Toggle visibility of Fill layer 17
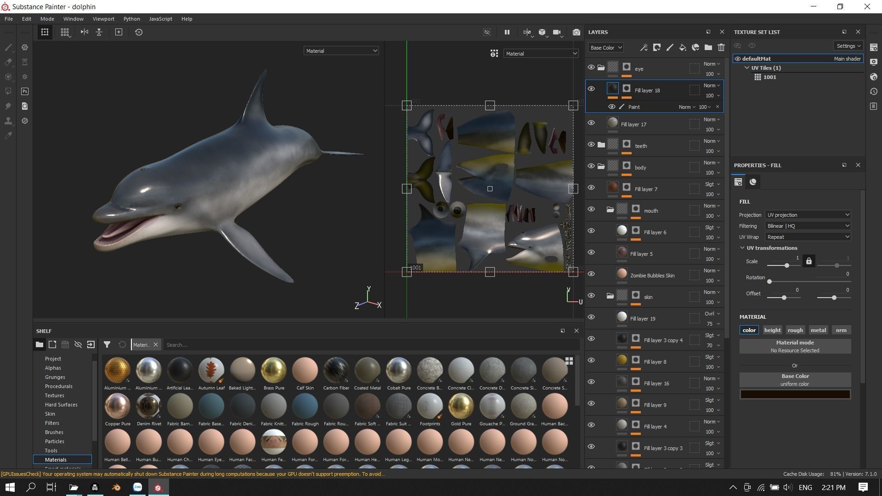The height and width of the screenshot is (496, 882). click(x=591, y=123)
